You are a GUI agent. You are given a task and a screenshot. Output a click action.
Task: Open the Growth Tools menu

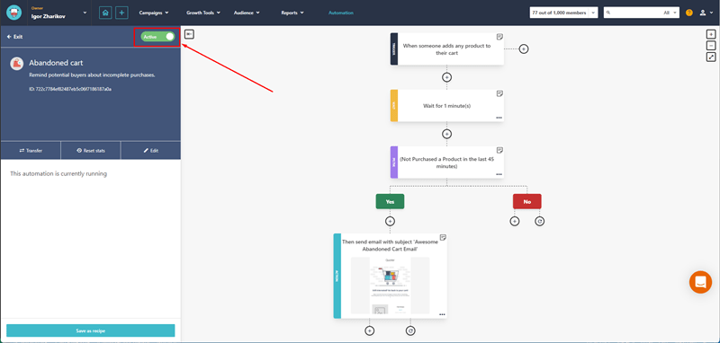(203, 13)
